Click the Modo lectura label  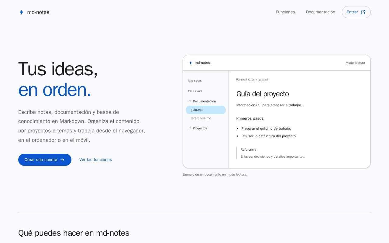click(355, 63)
